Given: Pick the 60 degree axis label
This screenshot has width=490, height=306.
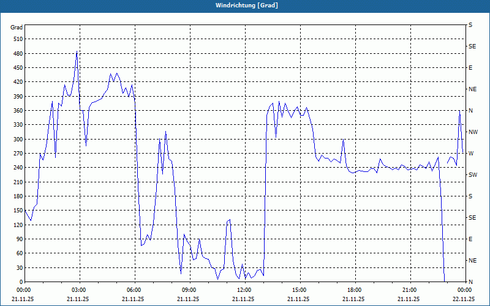Looking at the screenshot, I should coord(20,253).
